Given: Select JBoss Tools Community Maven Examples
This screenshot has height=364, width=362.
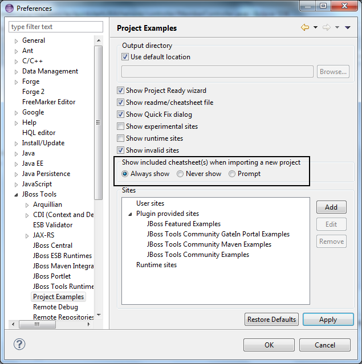Looking at the screenshot, I should tap(209, 244).
